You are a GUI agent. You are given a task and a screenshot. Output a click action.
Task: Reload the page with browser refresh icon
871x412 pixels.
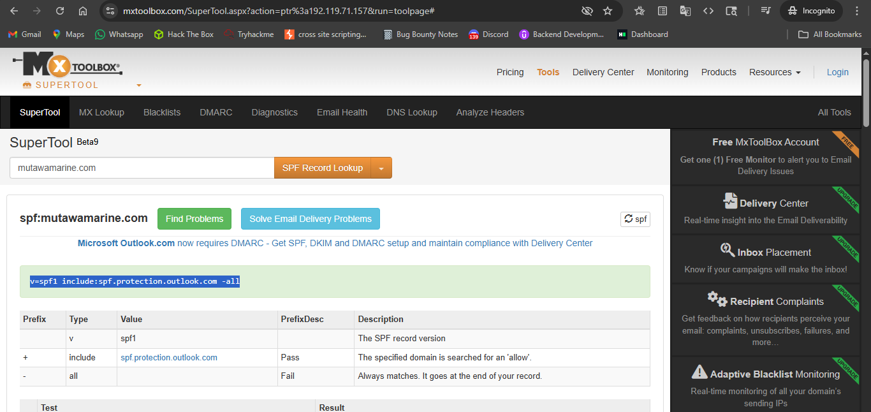click(59, 11)
